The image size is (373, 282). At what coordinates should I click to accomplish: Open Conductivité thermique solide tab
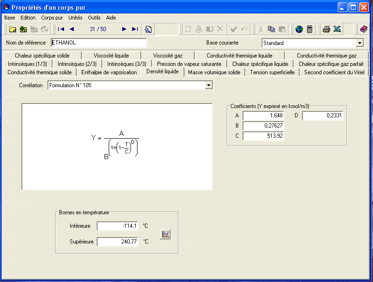(x=39, y=72)
